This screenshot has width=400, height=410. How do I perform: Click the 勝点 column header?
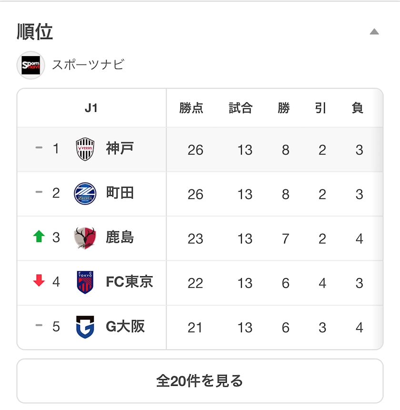point(191,108)
